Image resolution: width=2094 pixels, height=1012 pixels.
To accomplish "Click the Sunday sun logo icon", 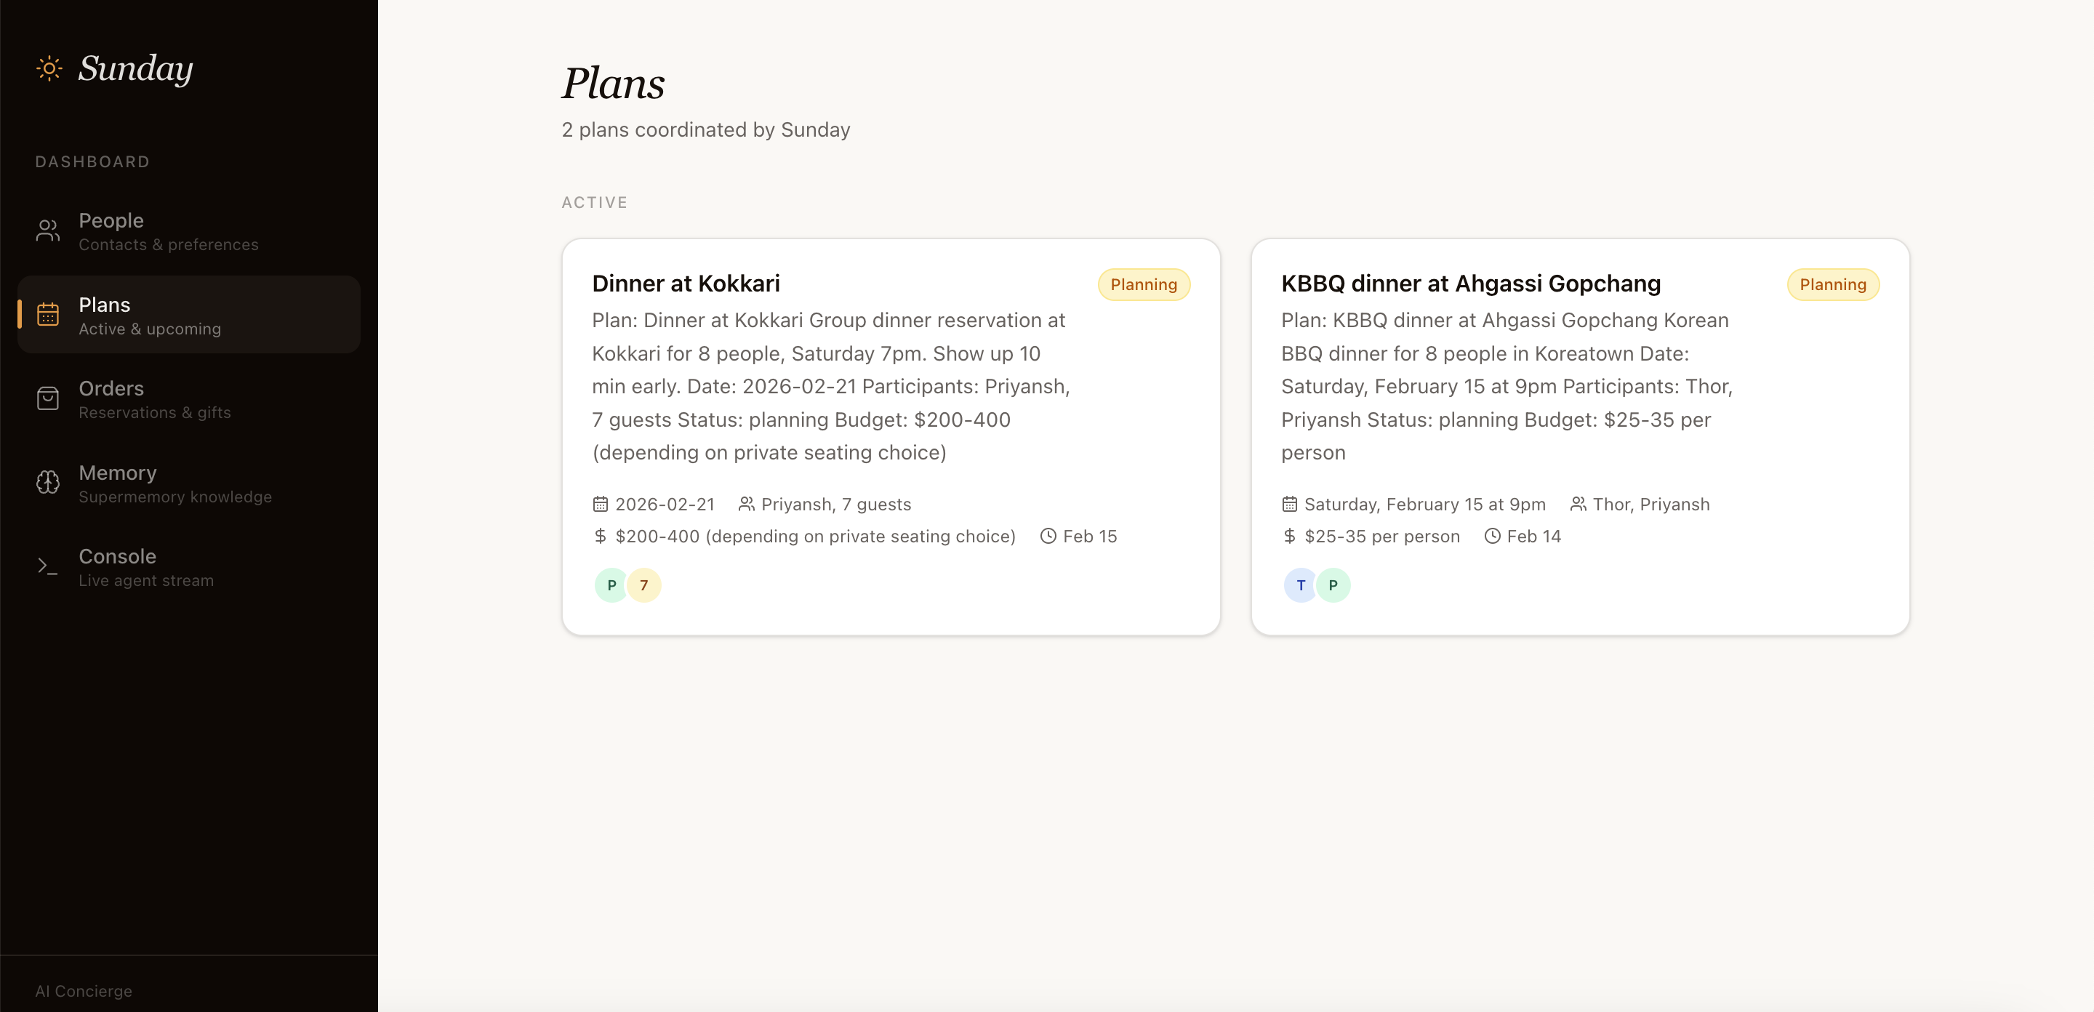I will point(49,68).
